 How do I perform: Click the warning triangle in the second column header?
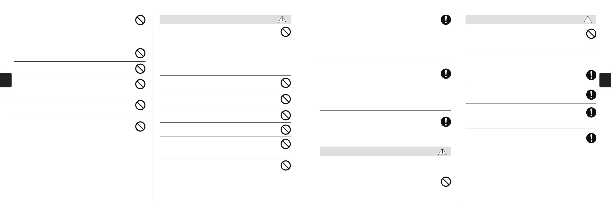pyautogui.click(x=282, y=20)
